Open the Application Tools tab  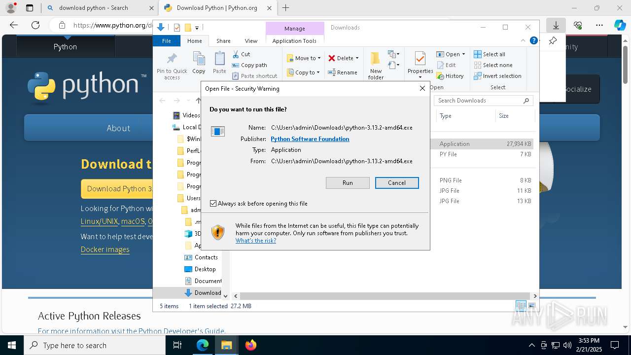pyautogui.click(x=294, y=41)
